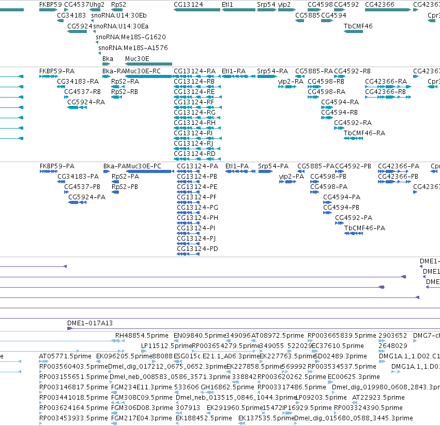The height and width of the screenshot is (426, 440).
Task: Click EST EN09840.5prime
Action: (200, 336)
